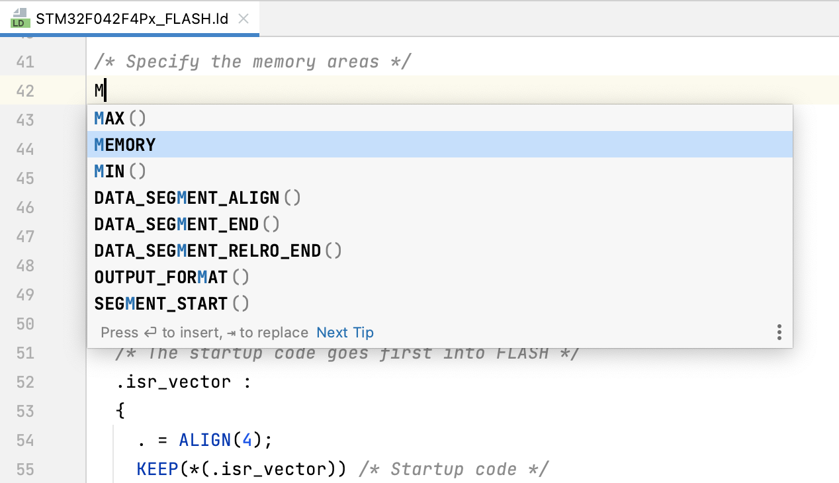Close the STM32F042F4Px_FLASH.ld editor tab
Viewport: 839px width, 483px height.
point(243,19)
